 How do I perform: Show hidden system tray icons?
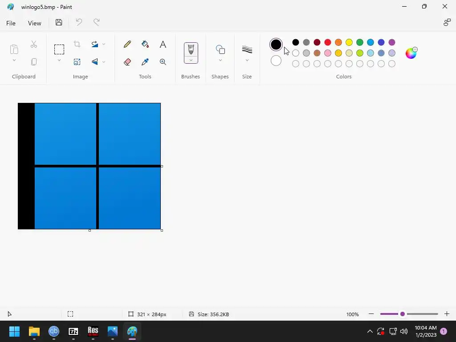tap(370, 331)
